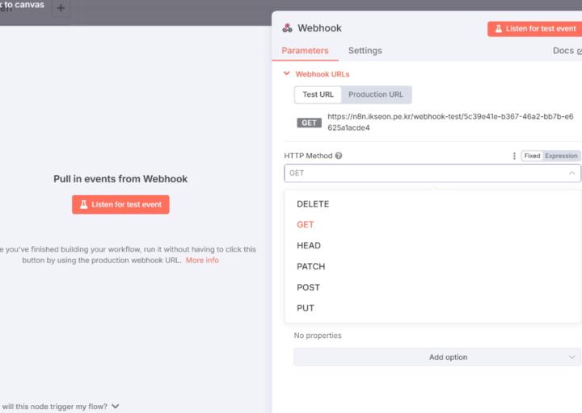Expand 'will this node trigger my flow?'

[61, 407]
